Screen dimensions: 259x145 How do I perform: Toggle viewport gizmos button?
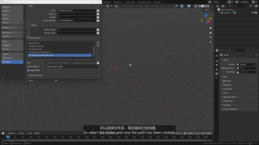click(182, 6)
